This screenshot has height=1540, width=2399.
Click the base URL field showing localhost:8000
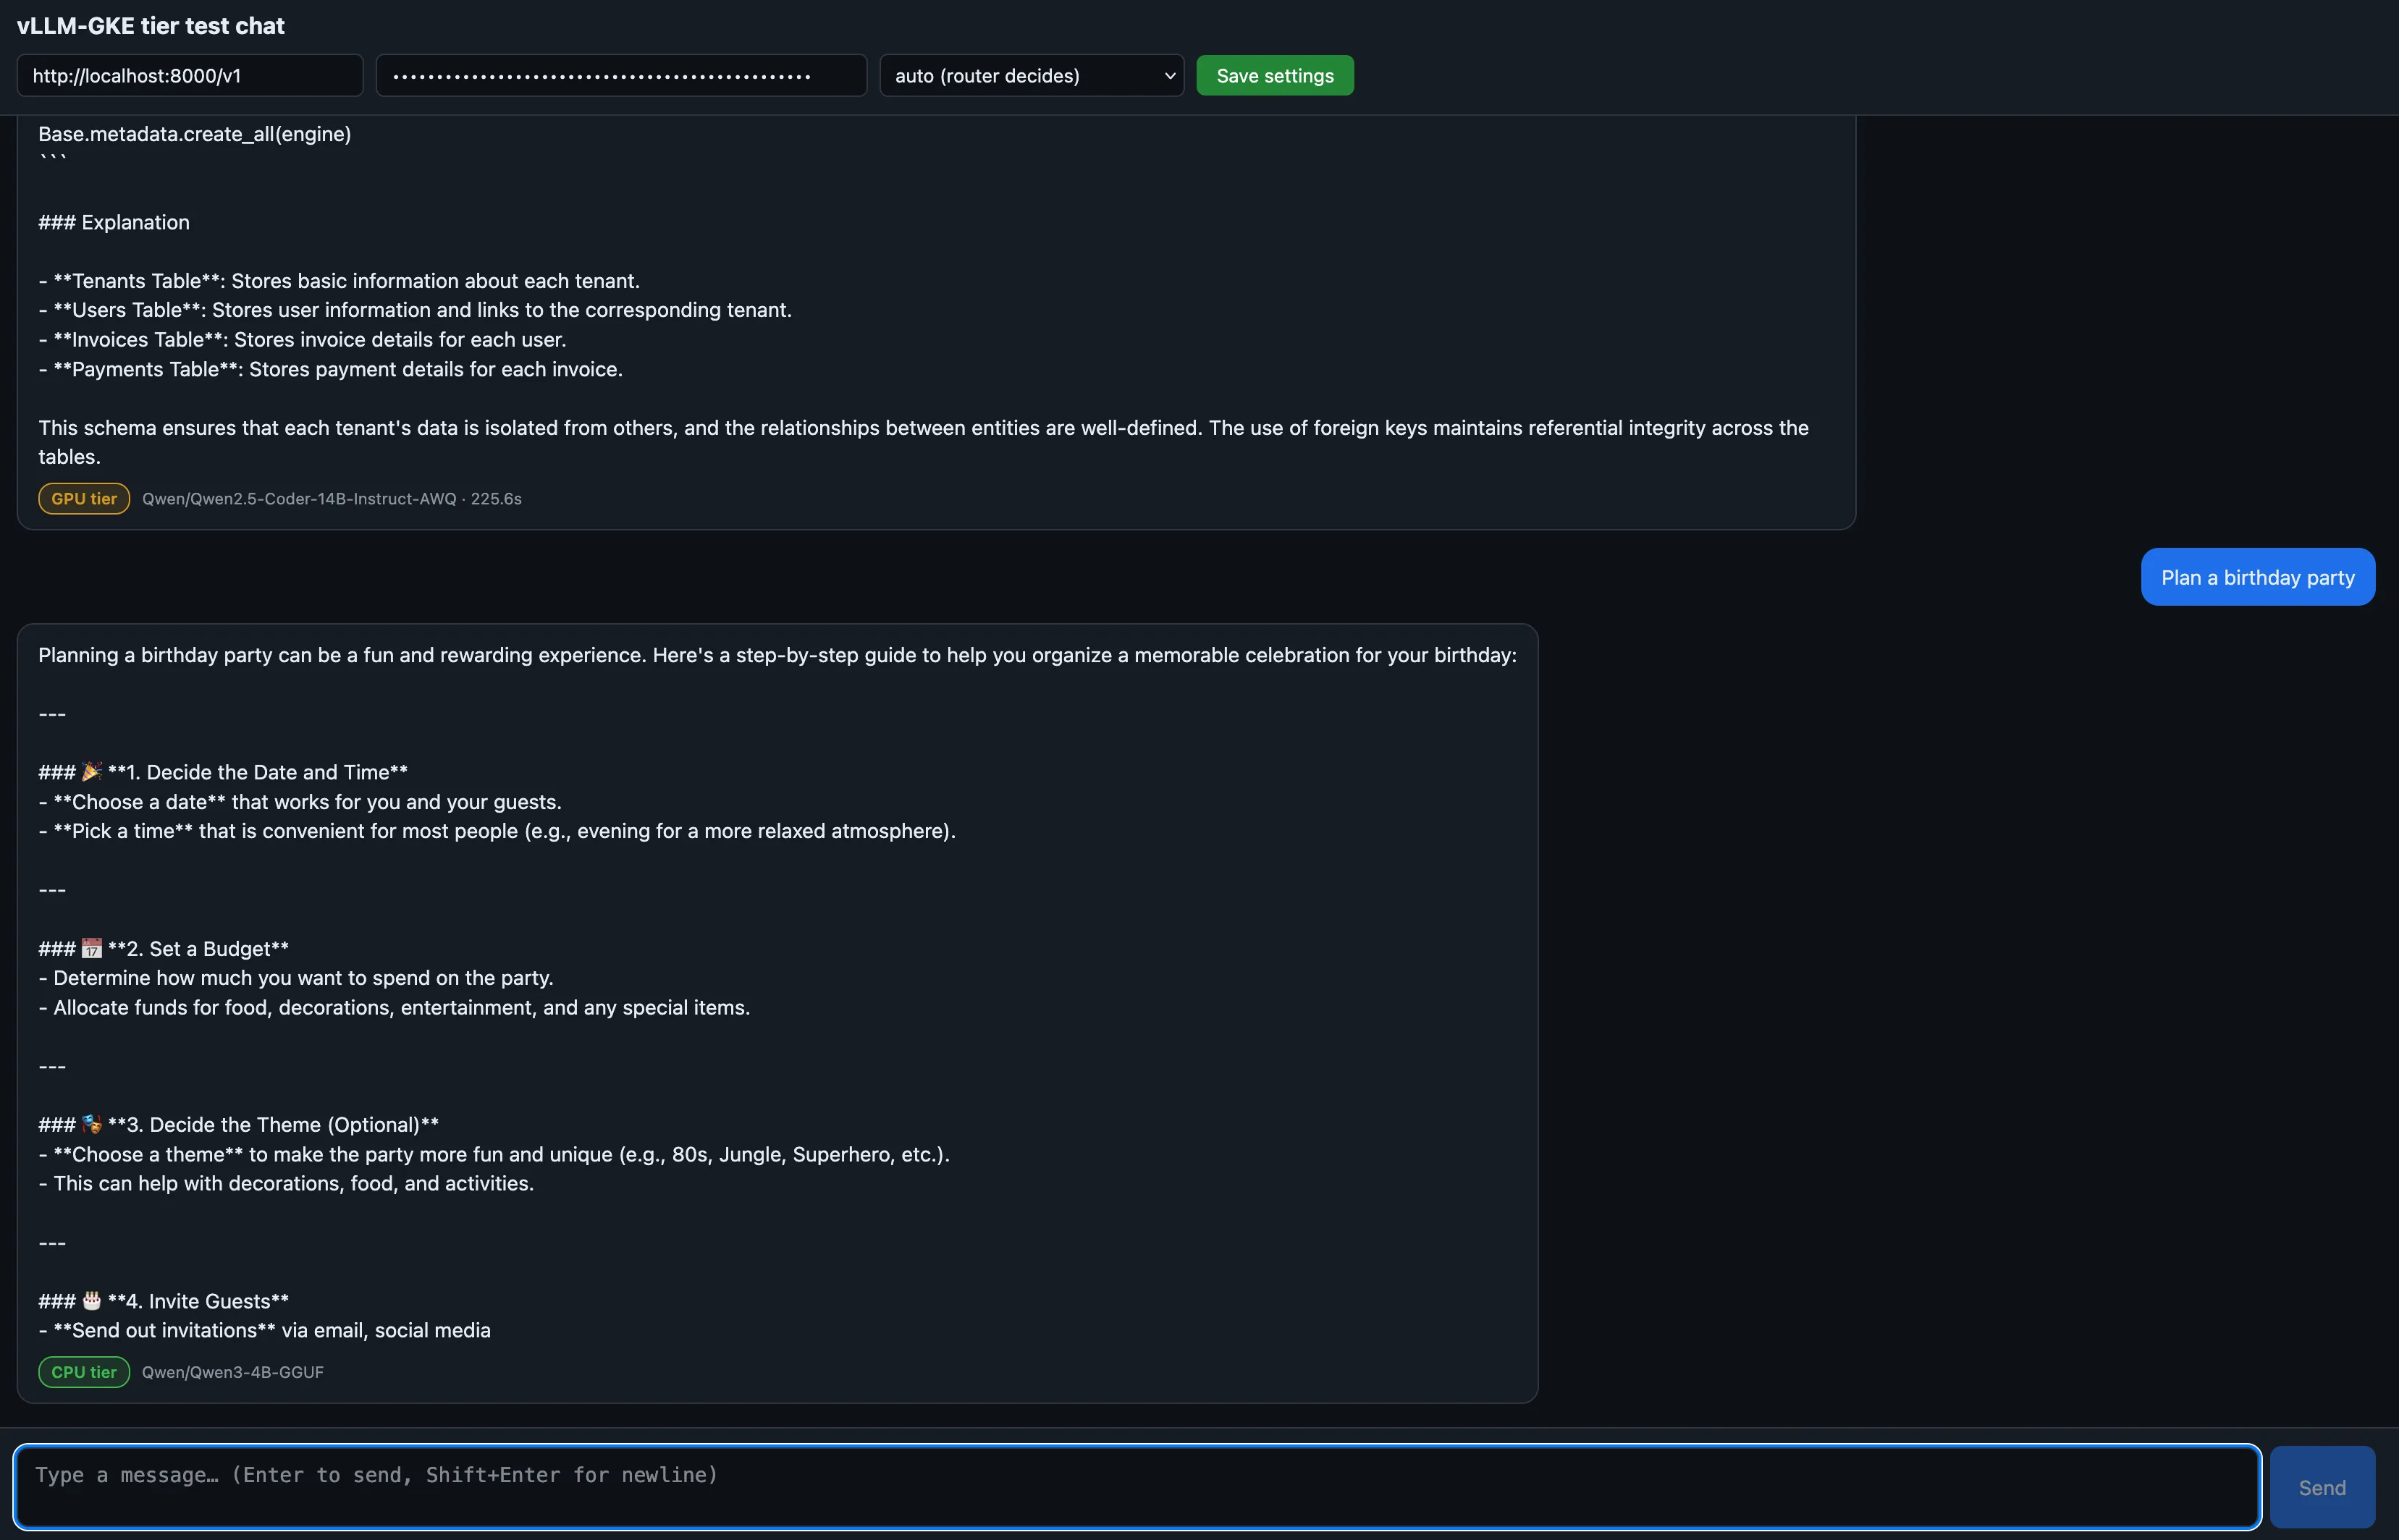point(190,75)
